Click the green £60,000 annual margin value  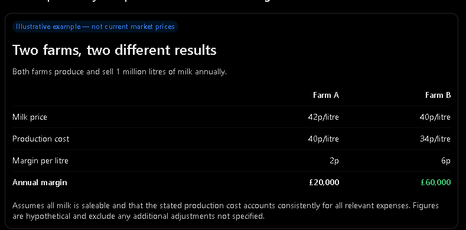[436, 182]
